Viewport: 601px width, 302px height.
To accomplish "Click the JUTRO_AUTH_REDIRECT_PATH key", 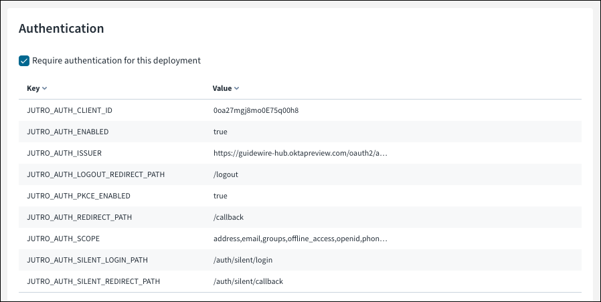I will coord(80,217).
